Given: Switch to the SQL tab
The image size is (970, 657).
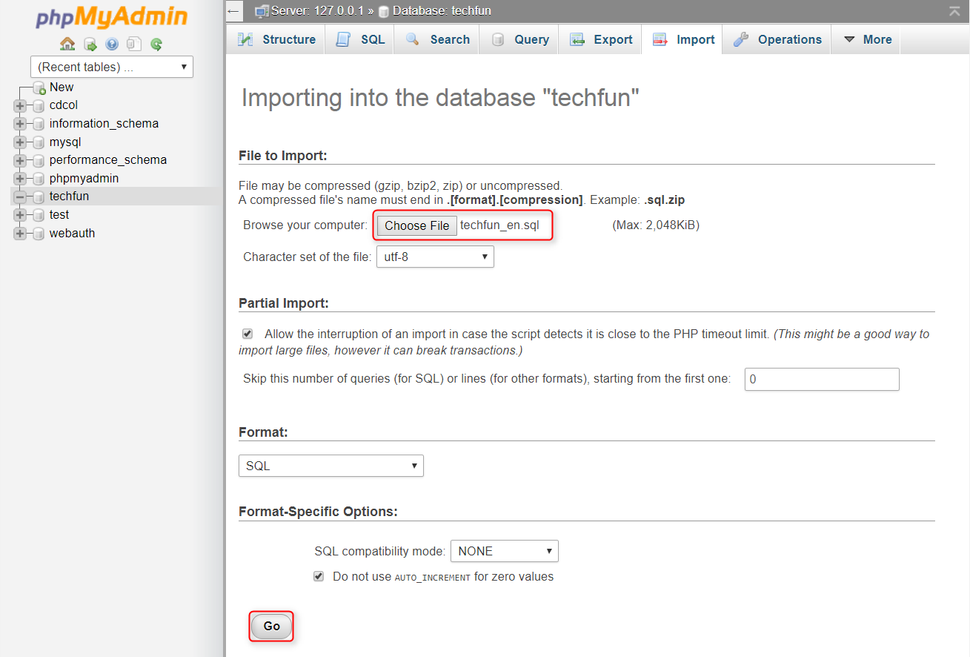Looking at the screenshot, I should 359,40.
